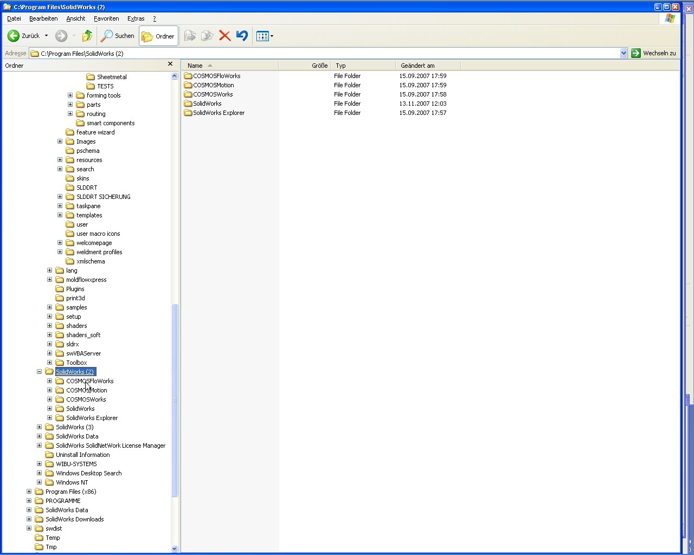Open the Datei menu

tap(14, 18)
